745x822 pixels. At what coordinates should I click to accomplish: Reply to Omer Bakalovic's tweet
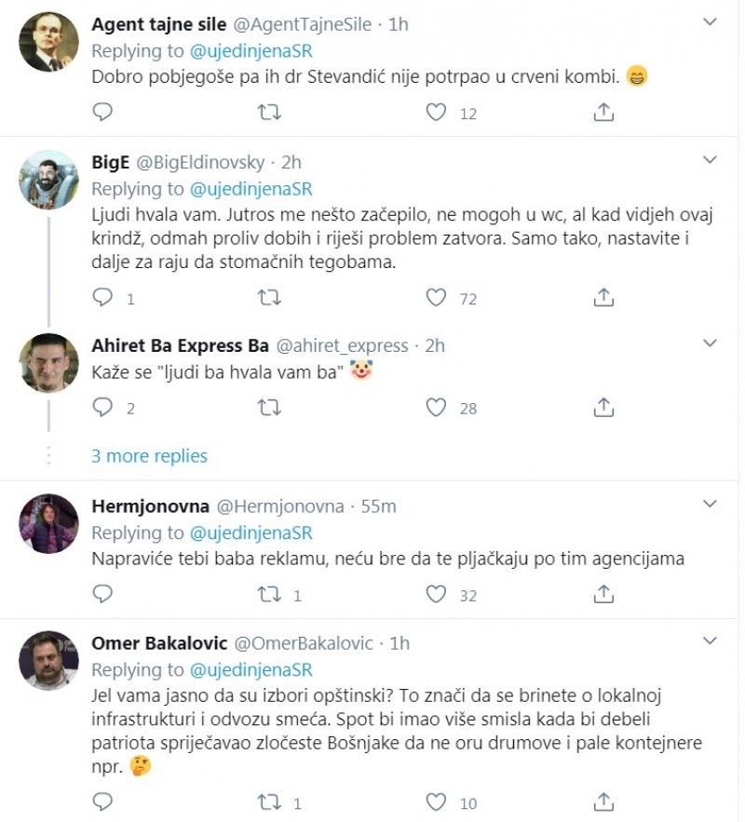(103, 802)
